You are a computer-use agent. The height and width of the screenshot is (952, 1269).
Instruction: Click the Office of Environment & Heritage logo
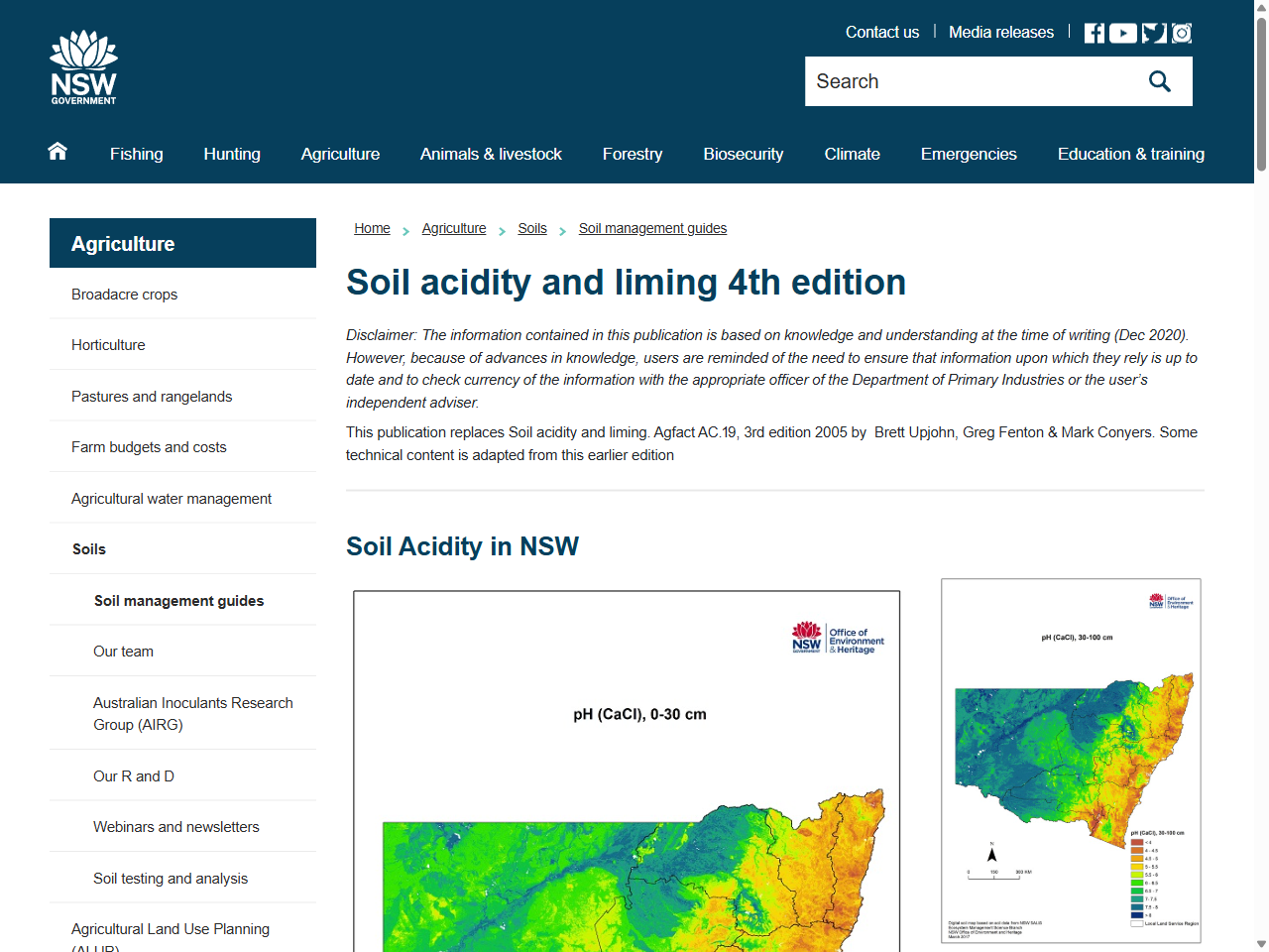coord(836,640)
